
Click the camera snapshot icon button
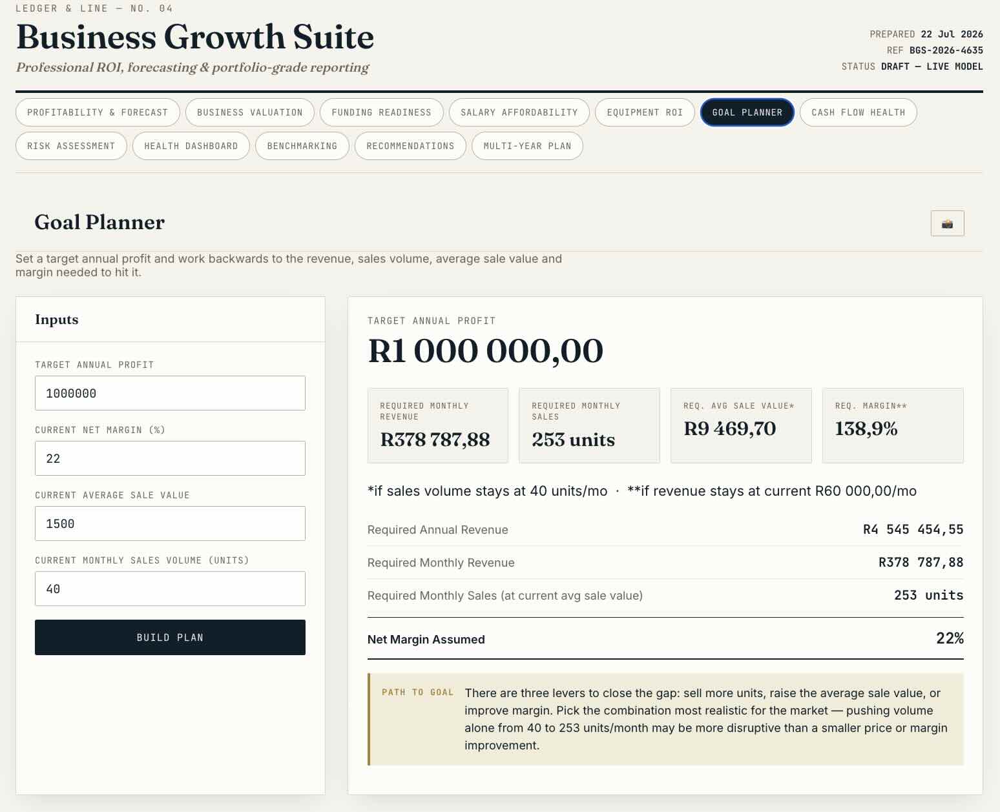(x=947, y=223)
